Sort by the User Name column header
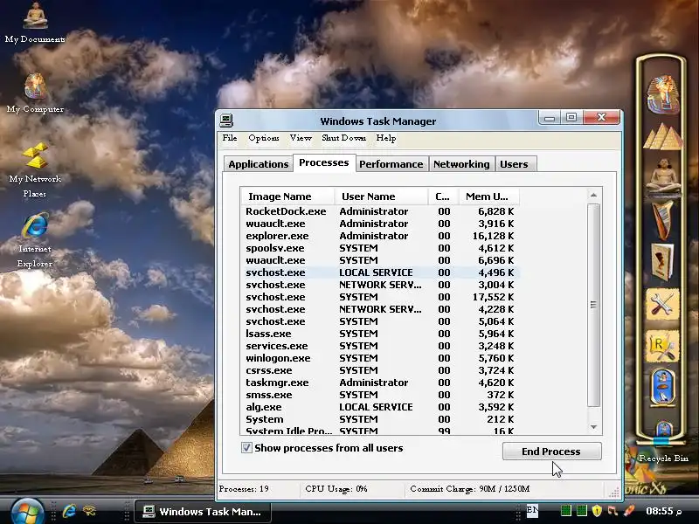The width and height of the screenshot is (699, 524). 381,196
